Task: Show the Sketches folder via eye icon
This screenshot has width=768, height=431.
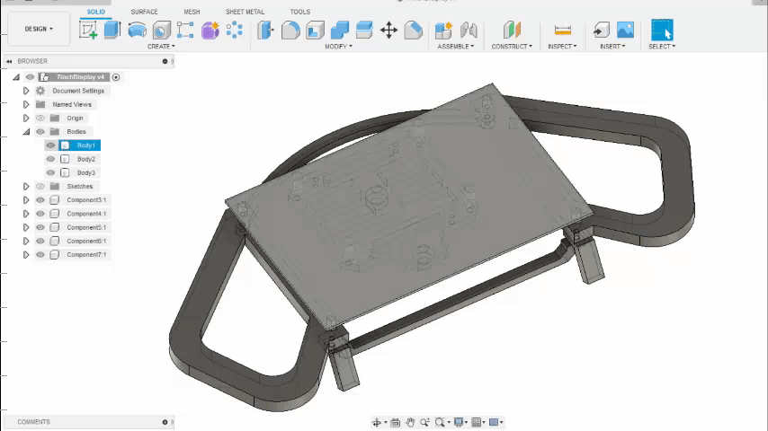Action: point(40,187)
